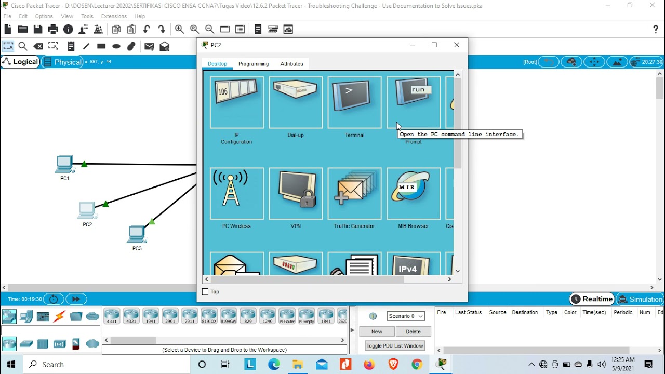This screenshot has height=374, width=665.
Task: Open the File menu
Action: pos(7,16)
